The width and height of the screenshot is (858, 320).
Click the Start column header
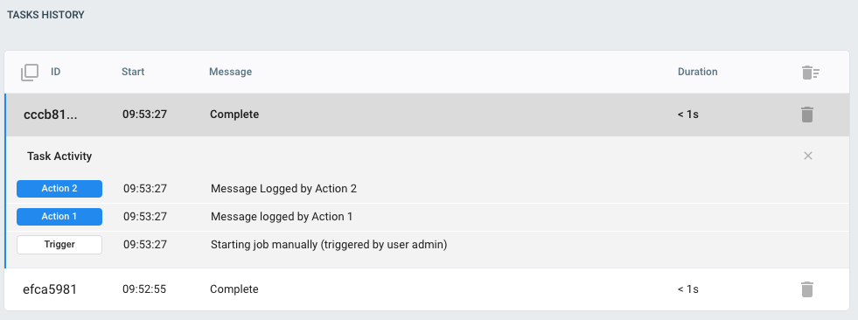tap(133, 72)
